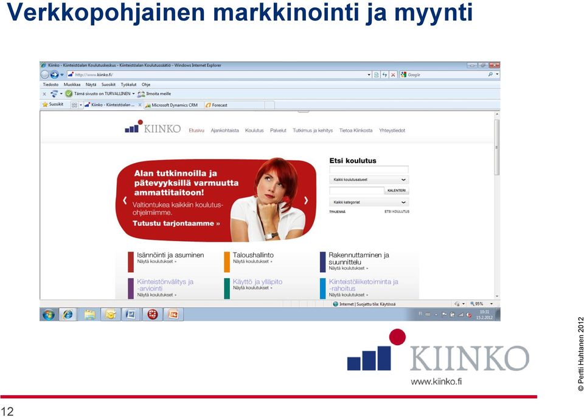Viewport: 584px width, 417px height.
Task: Click Internet Explorer taskbar icon
Action: pyautogui.click(x=68, y=315)
